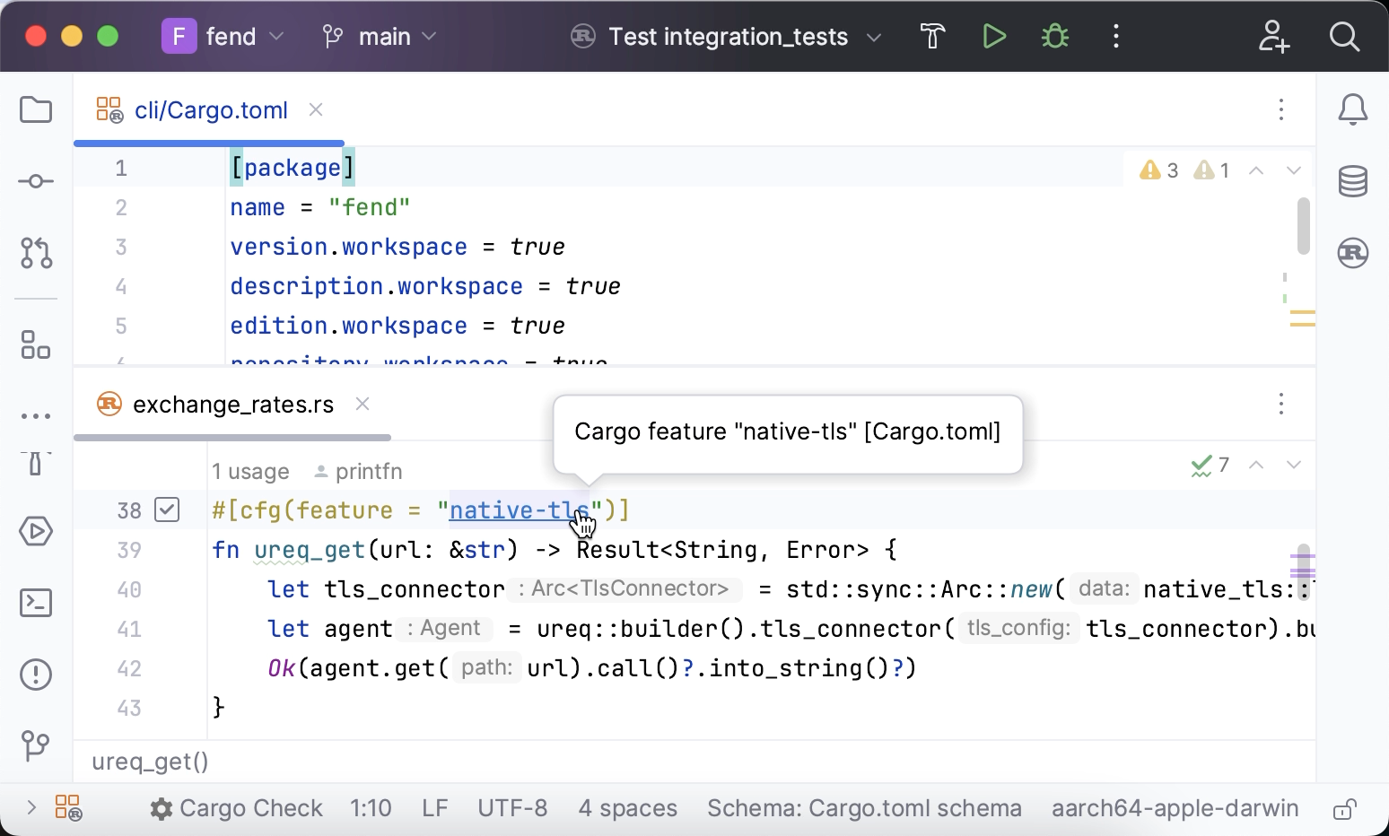Toggle the run checkbox on line 38
Viewport: 1389px width, 836px height.
point(167,509)
